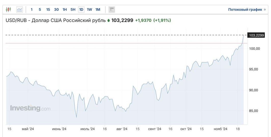Set timeframe to 5 minutes
This screenshot has height=137, width=271.
pyautogui.click(x=40, y=10)
